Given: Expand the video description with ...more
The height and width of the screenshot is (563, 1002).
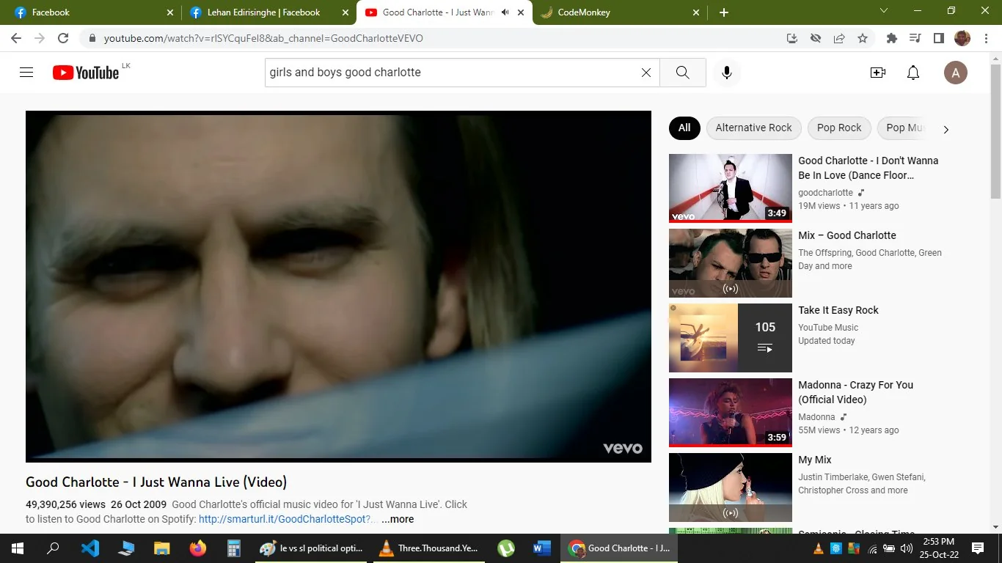Looking at the screenshot, I should [398, 519].
